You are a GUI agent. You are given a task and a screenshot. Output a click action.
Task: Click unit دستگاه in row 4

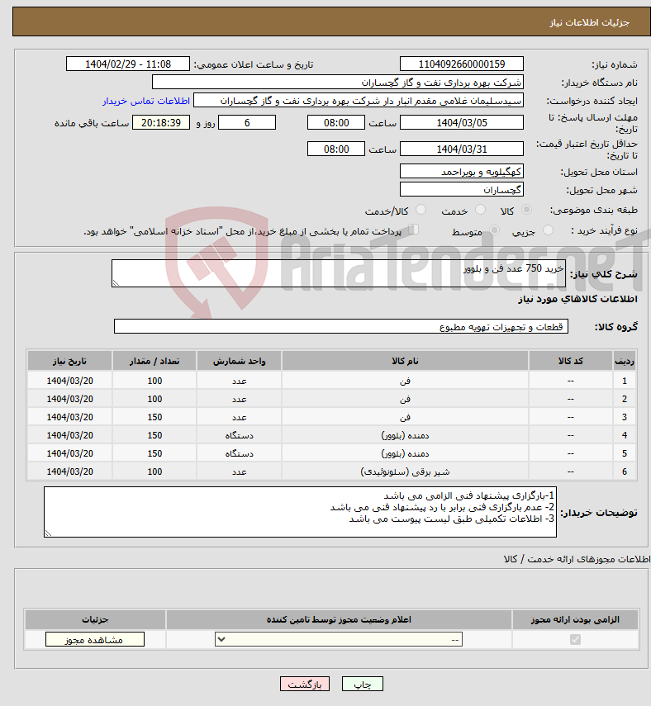(x=240, y=435)
